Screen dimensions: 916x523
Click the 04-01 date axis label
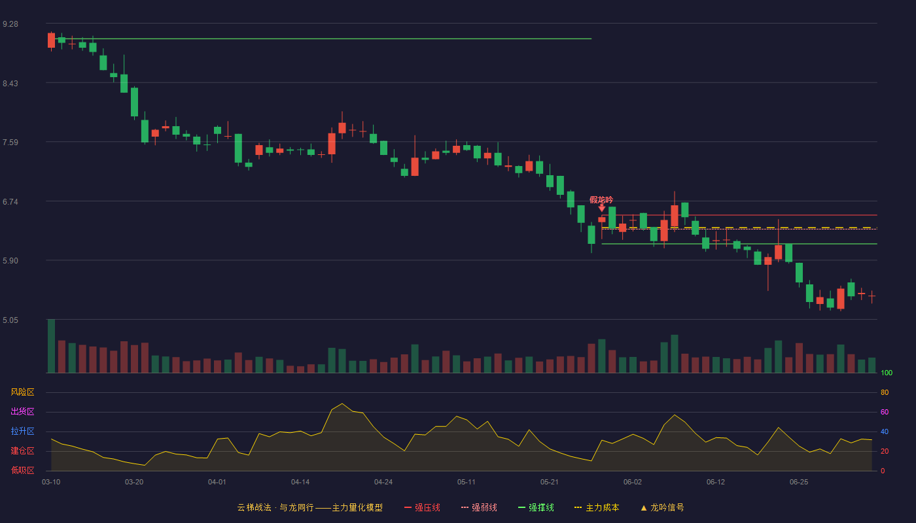tap(217, 482)
